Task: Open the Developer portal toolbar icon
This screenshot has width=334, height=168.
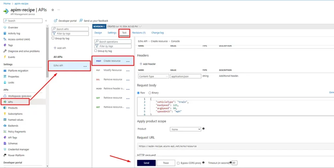Action: point(55,21)
